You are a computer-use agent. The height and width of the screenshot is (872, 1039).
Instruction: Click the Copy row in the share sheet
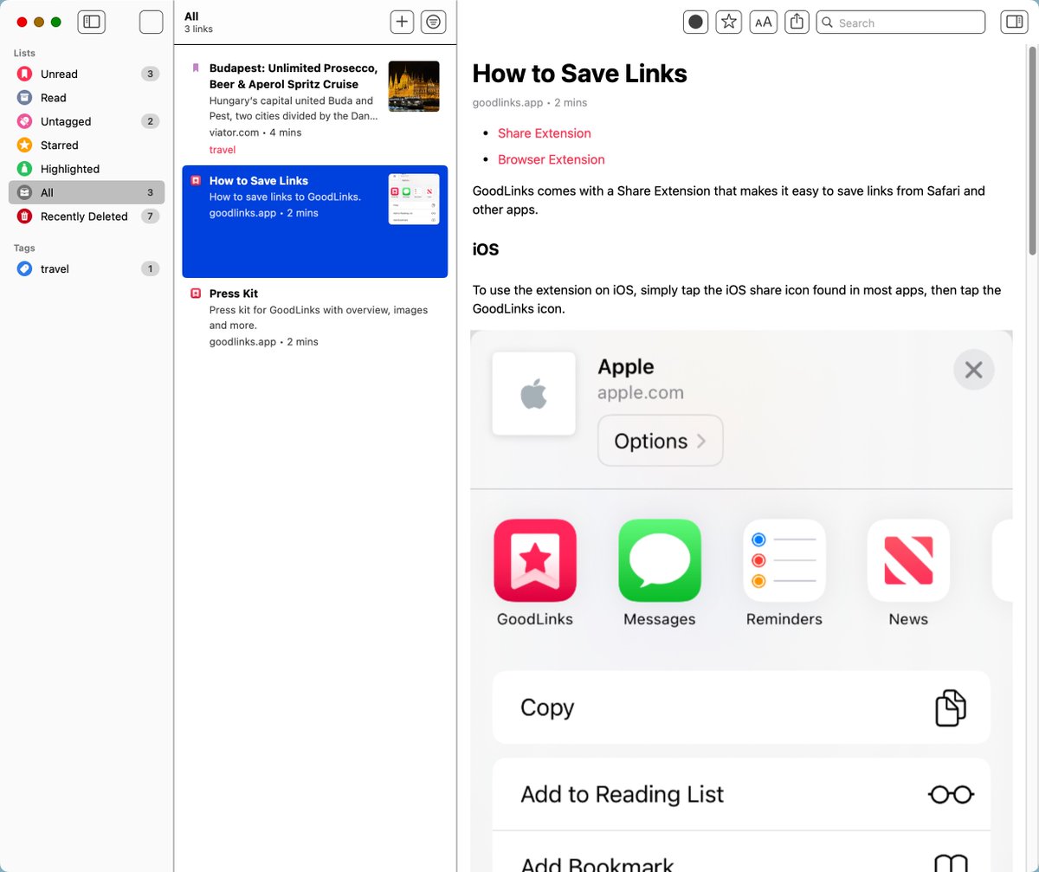click(741, 707)
